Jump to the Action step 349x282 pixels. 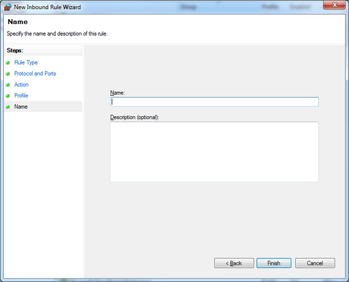tap(21, 85)
